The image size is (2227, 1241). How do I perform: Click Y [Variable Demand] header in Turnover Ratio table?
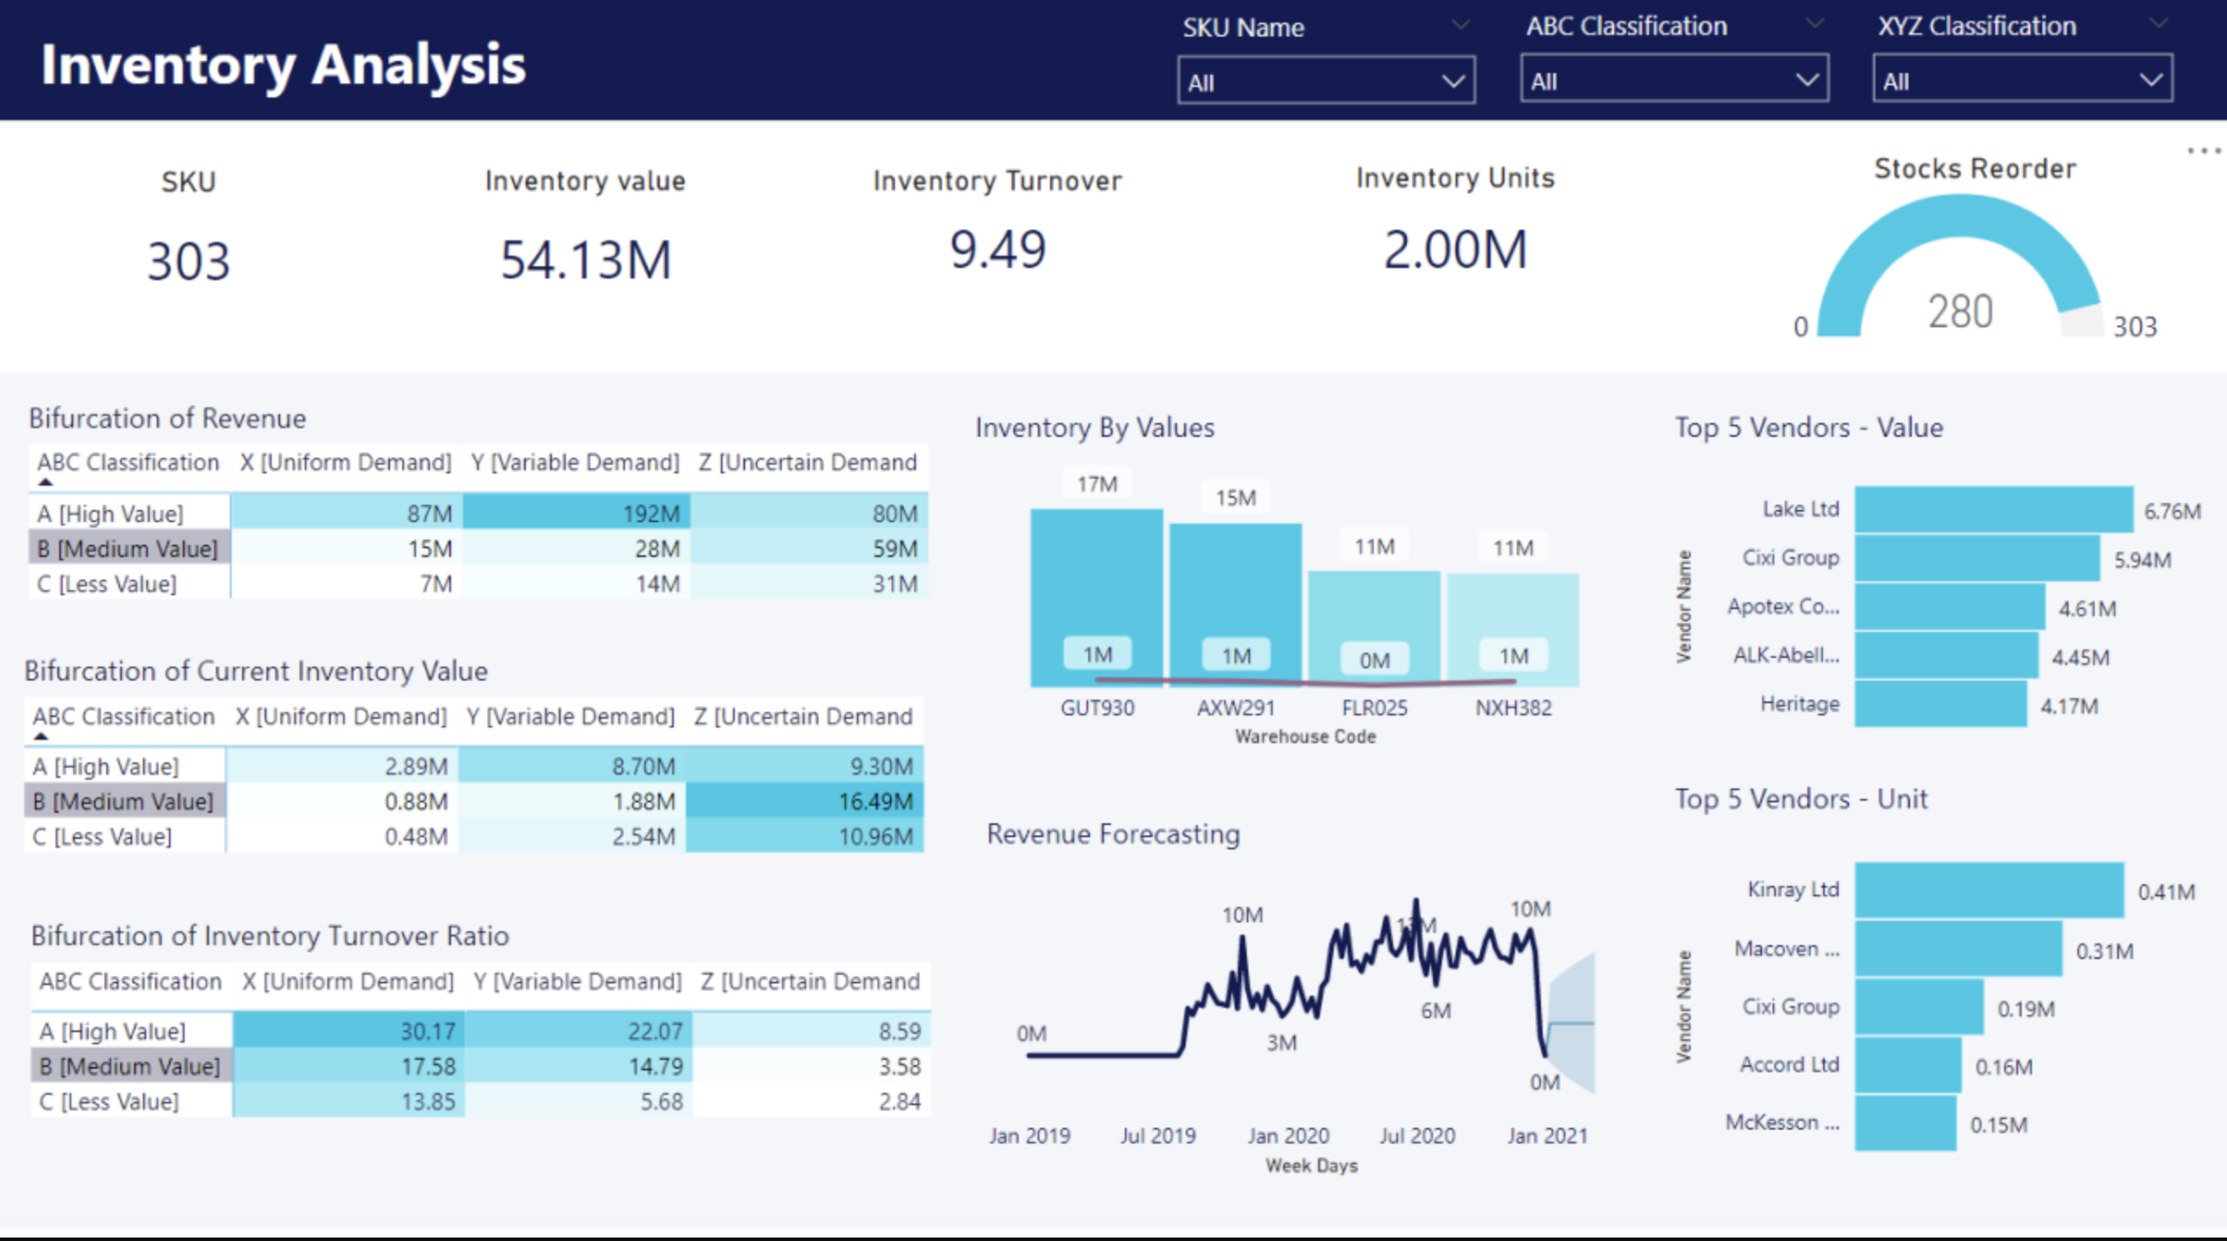coord(578,981)
